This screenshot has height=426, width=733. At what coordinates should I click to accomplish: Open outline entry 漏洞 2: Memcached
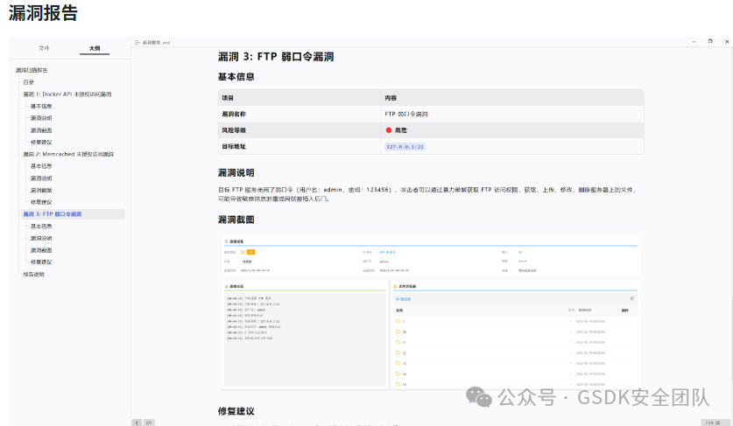click(68, 154)
